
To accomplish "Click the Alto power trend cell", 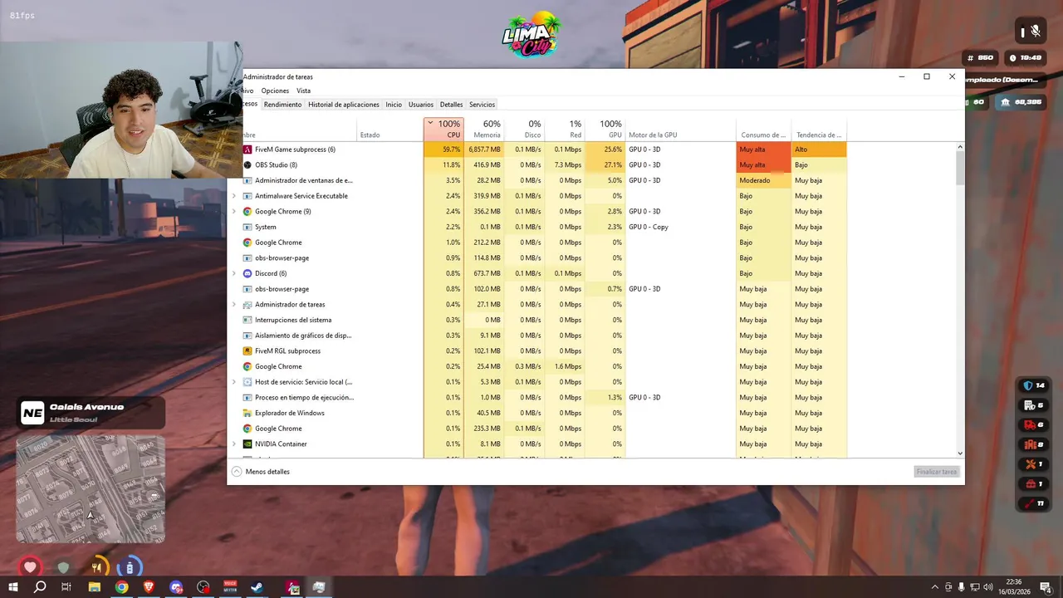I will [x=819, y=149].
